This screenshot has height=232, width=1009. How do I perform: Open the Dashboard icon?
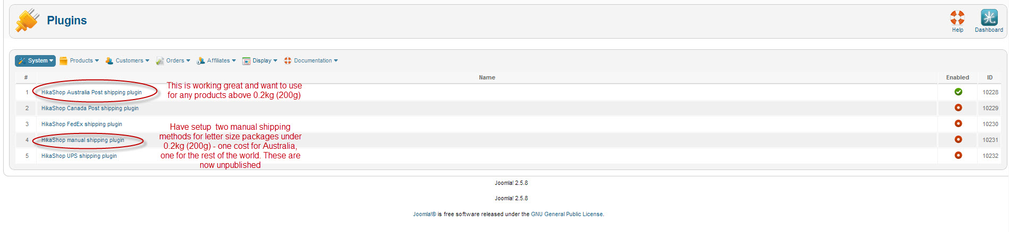[x=988, y=17]
